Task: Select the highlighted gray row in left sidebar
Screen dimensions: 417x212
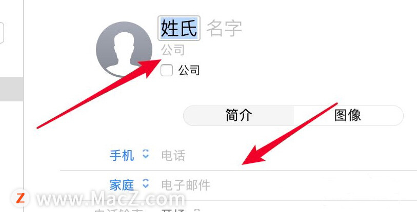Action: click(x=12, y=89)
